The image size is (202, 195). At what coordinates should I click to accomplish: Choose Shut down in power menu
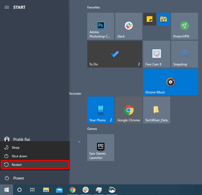pos(35,156)
